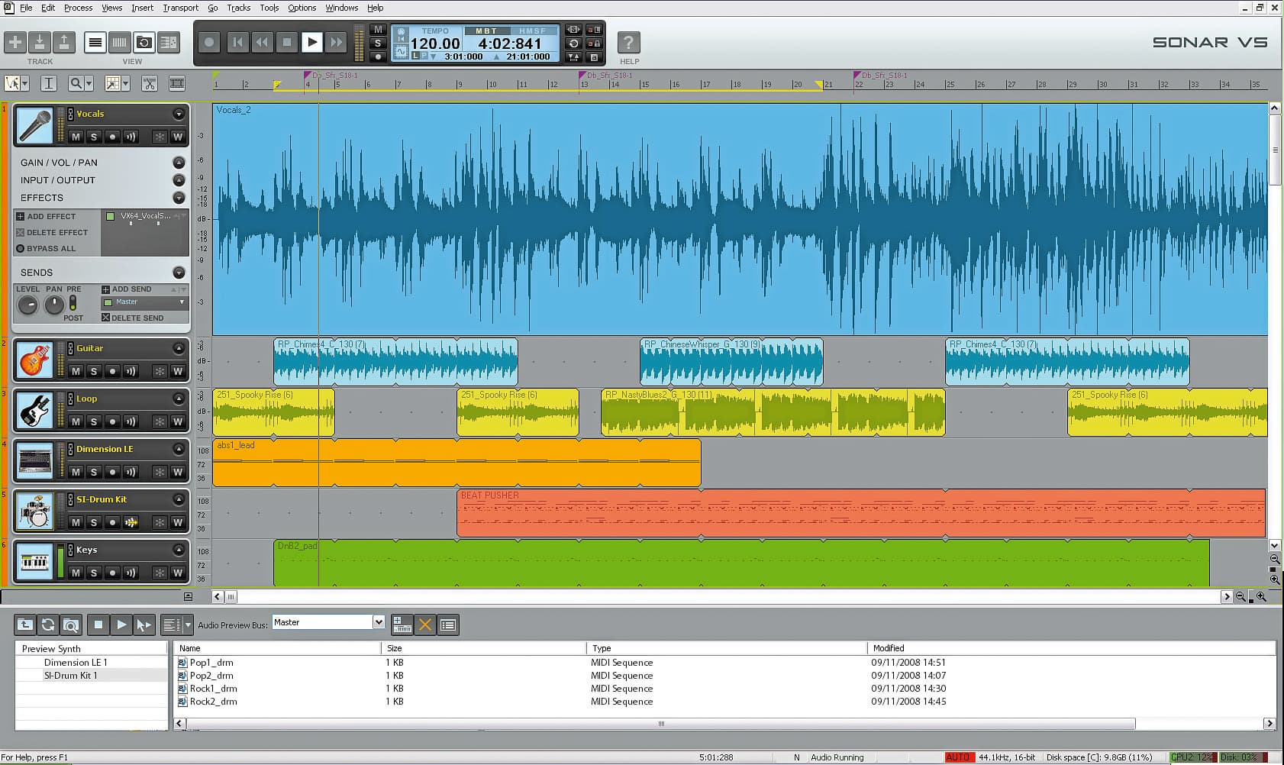1284x765 pixels.
Task: Click the Vocals microphone track icon
Action: click(x=34, y=126)
